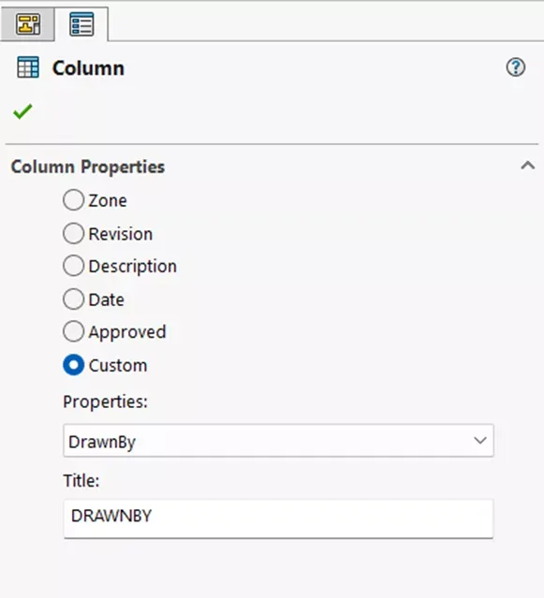Click the selected Custom radio button

tap(73, 365)
